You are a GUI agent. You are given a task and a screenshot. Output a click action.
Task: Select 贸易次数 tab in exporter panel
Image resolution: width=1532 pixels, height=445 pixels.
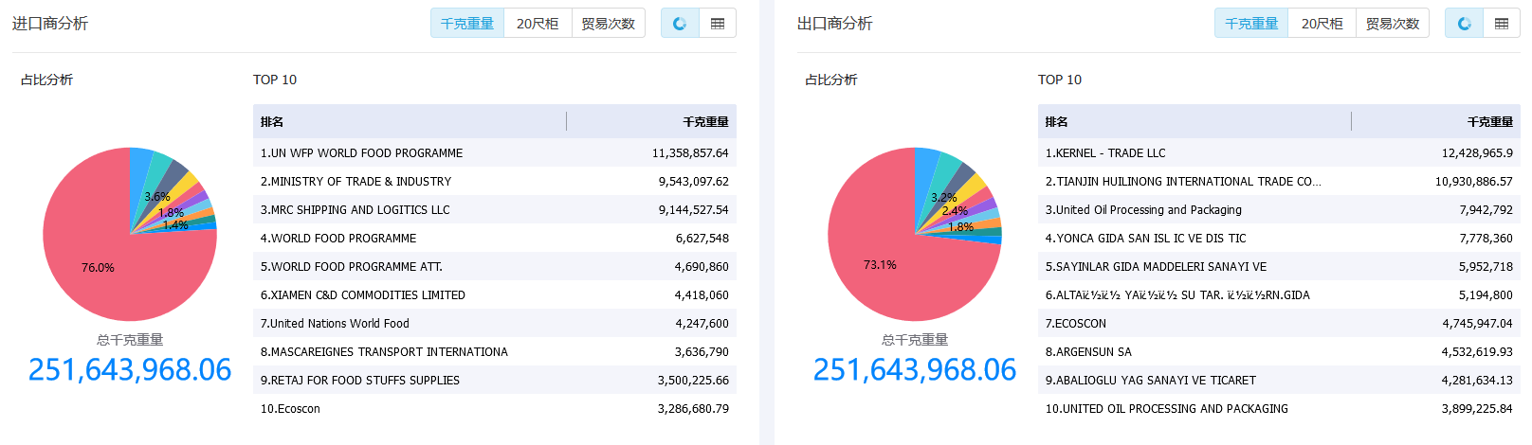pos(1393,24)
